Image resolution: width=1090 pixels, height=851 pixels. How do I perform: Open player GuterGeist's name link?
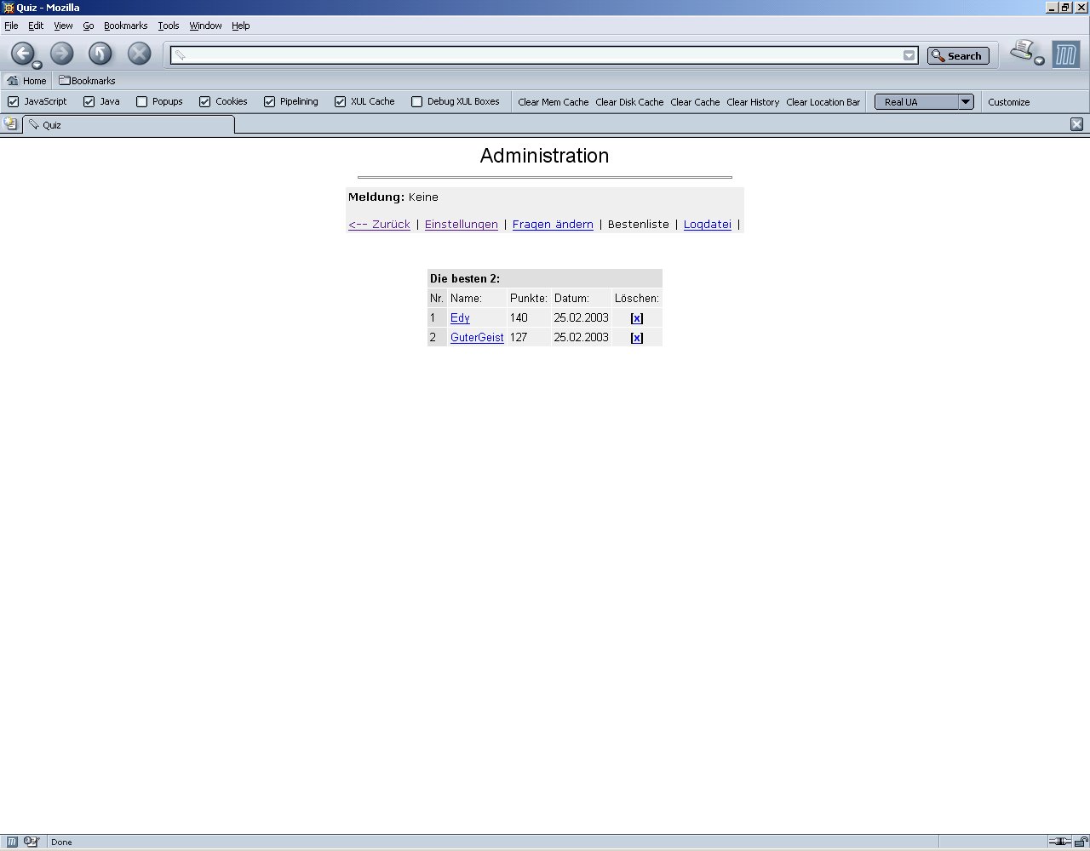coord(477,338)
